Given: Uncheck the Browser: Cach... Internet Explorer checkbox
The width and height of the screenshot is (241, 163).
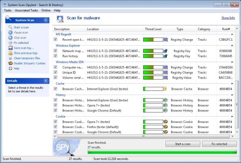Looking at the screenshot, I should click(x=56, y=89).
